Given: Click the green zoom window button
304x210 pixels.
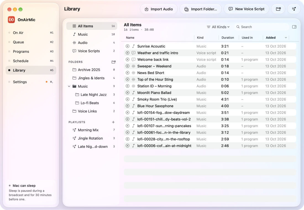Looking at the screenshot, I should click(20, 9).
